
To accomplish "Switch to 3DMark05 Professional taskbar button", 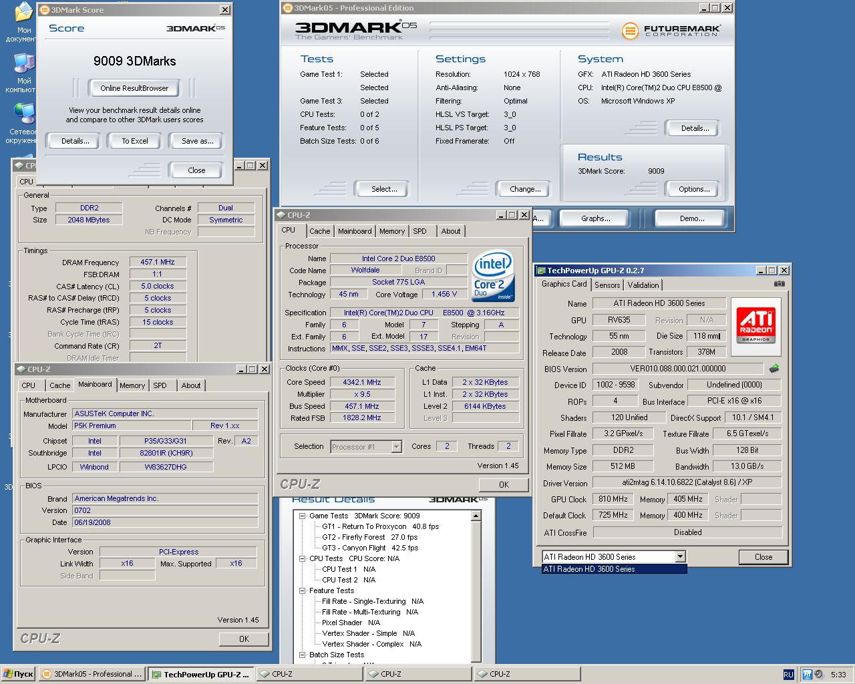I will 92,674.
